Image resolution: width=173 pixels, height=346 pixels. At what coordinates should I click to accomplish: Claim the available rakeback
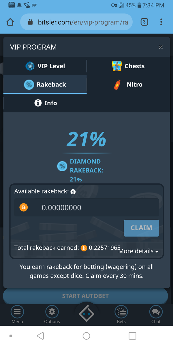(x=141, y=228)
